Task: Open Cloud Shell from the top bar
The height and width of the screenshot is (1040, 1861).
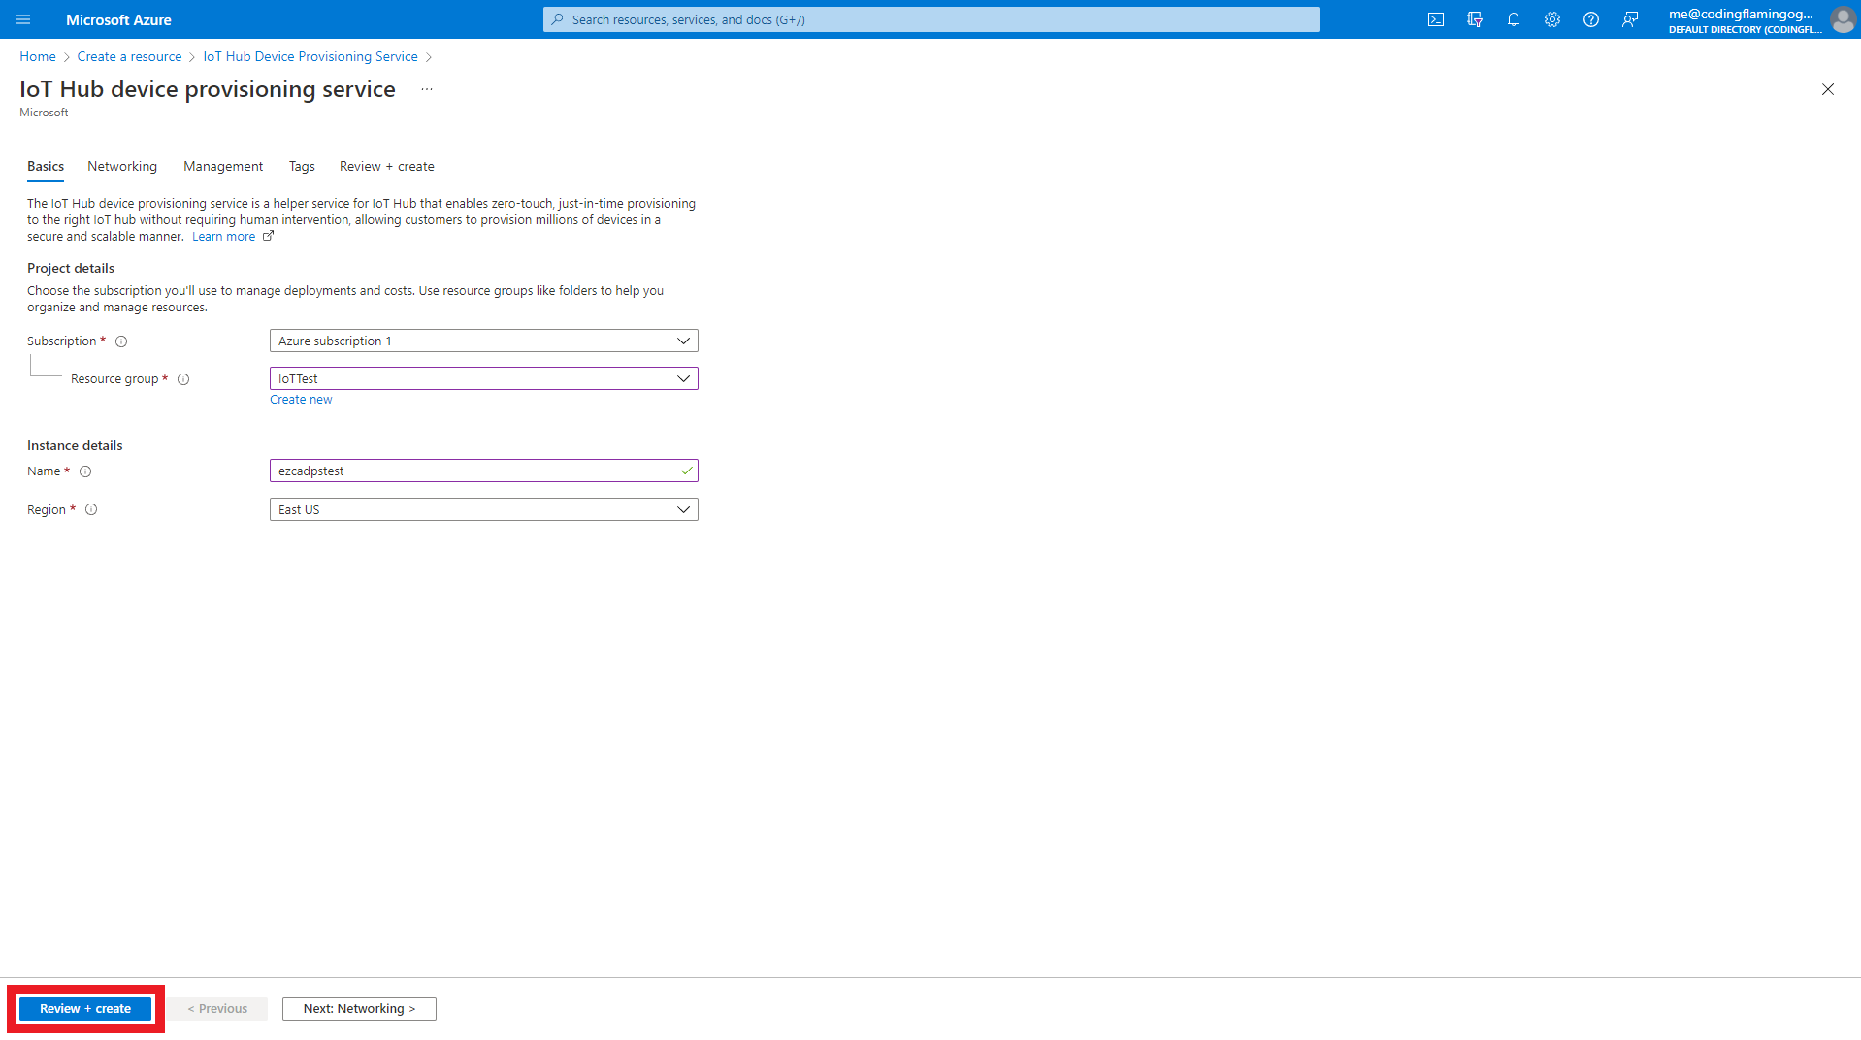Action: click(1436, 19)
